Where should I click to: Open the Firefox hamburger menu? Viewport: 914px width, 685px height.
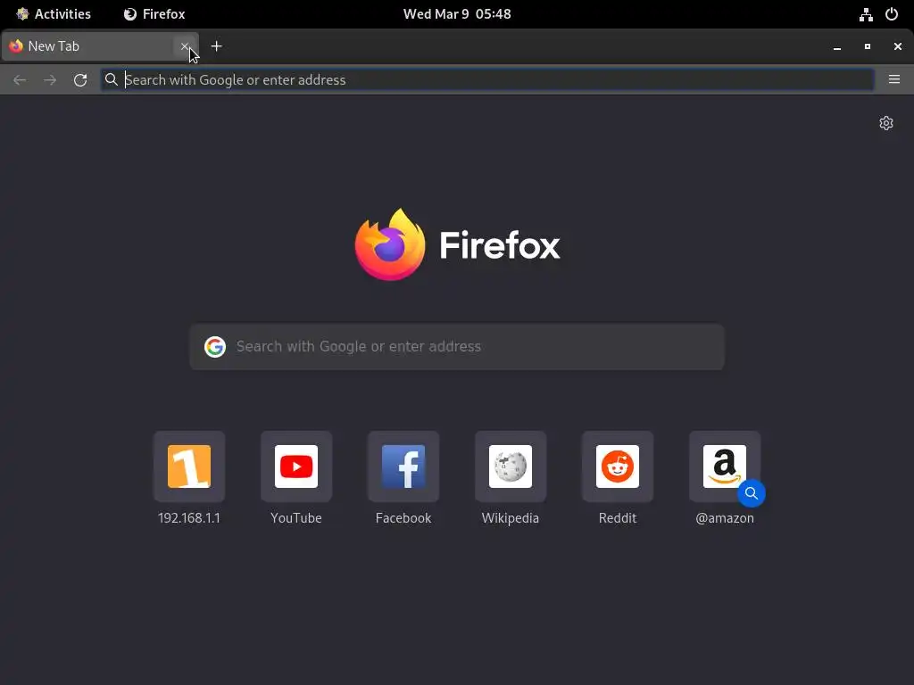[x=894, y=79]
